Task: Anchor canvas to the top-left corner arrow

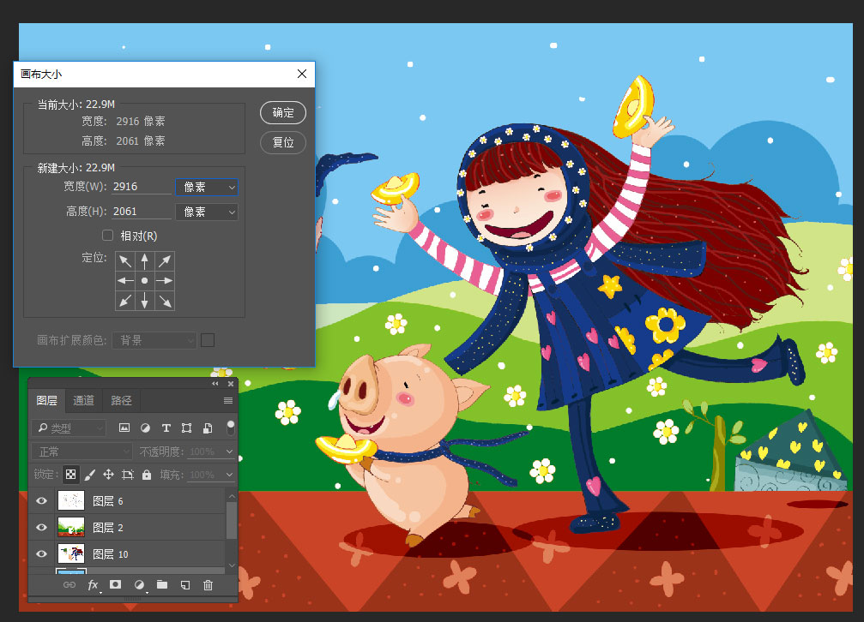Action: 125,261
